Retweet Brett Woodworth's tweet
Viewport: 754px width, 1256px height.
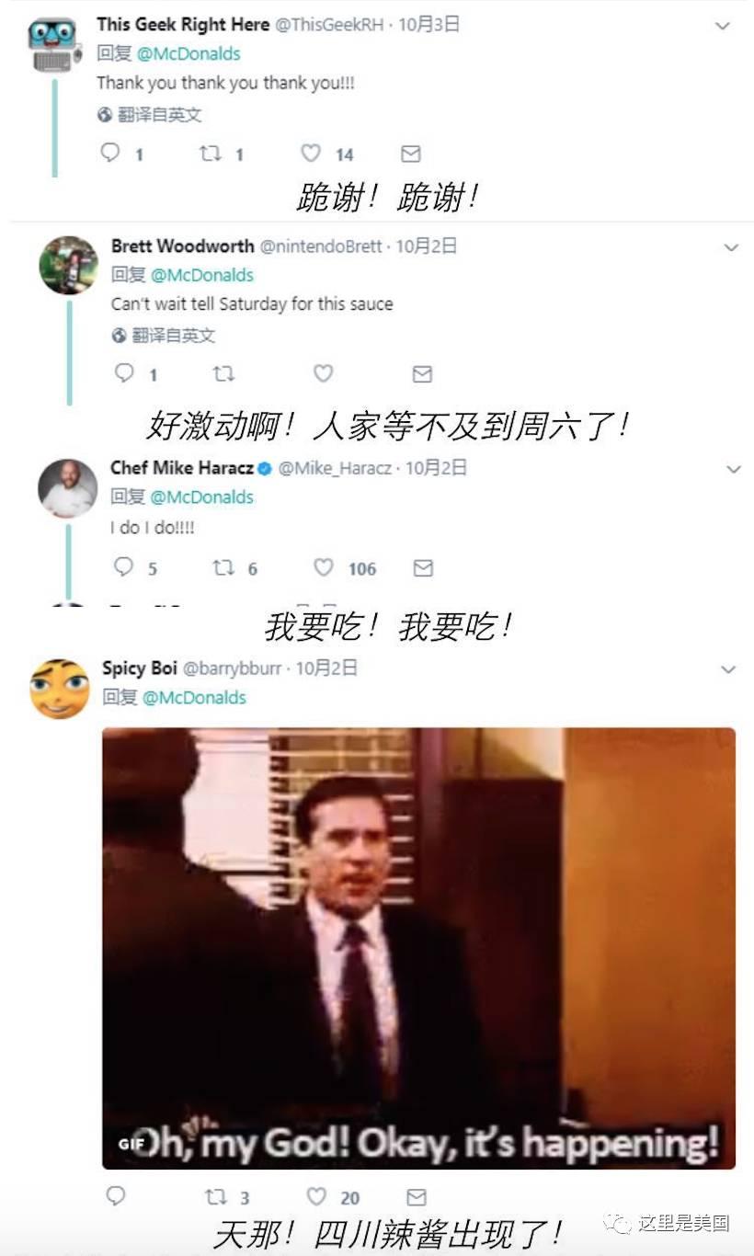223,373
